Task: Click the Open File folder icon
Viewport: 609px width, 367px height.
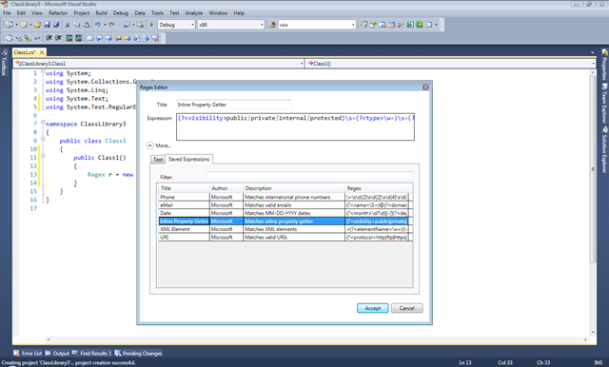Action: (x=37, y=25)
